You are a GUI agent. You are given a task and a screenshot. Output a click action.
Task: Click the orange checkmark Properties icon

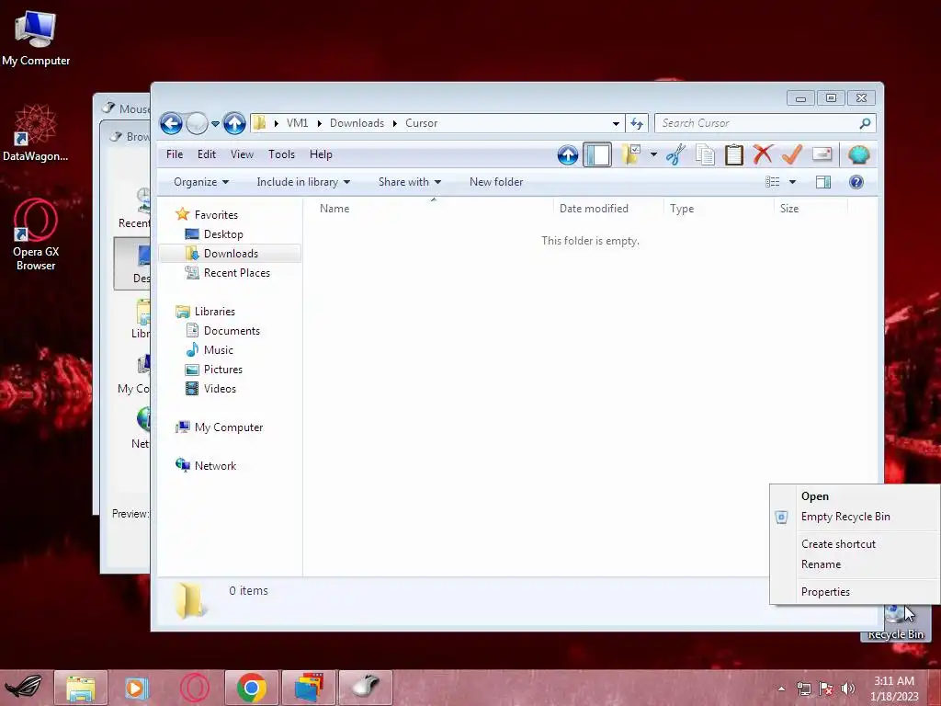tap(792, 154)
